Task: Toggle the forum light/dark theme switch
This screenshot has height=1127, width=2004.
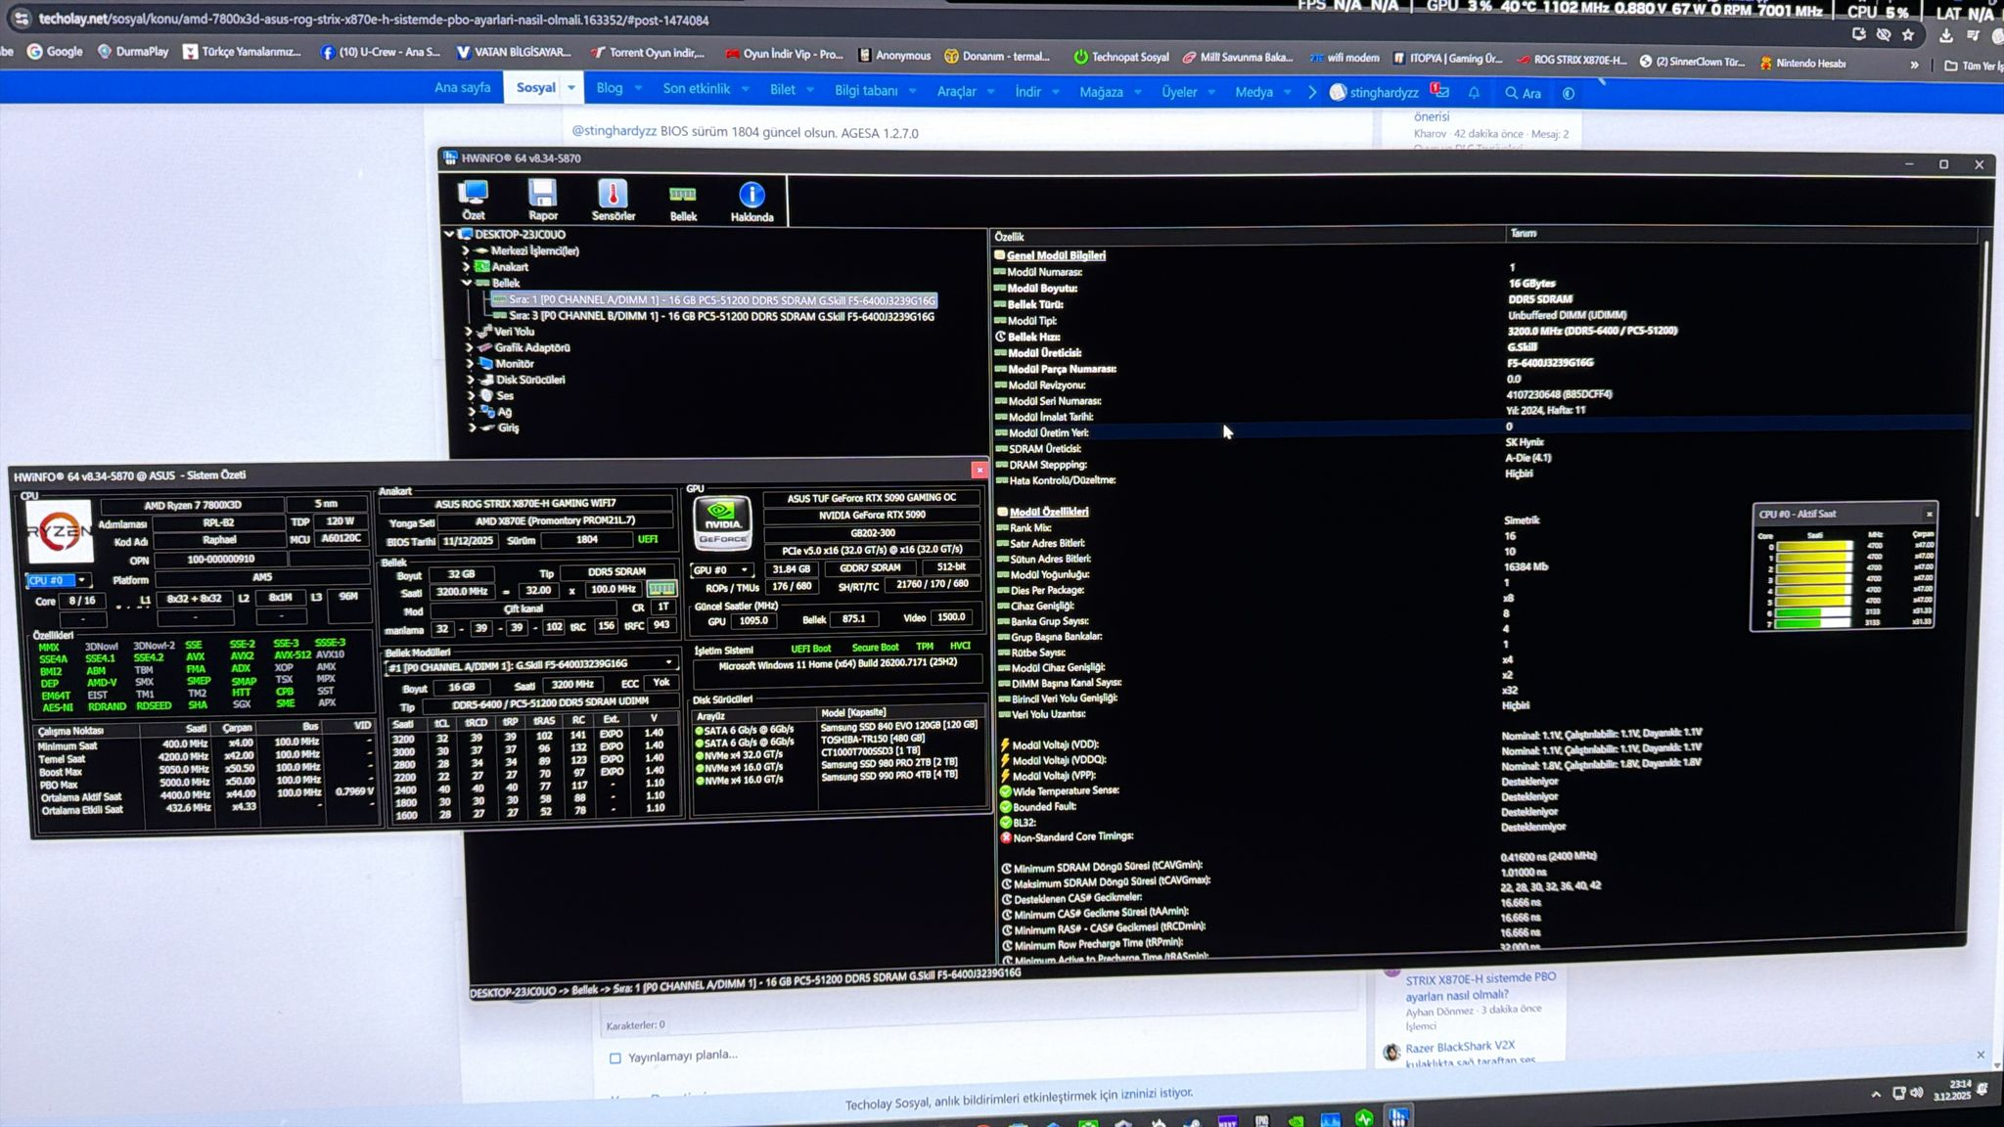Action: pos(1569,93)
